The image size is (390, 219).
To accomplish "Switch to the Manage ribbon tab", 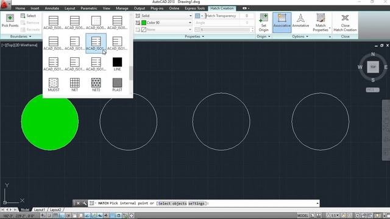I will [122, 8].
